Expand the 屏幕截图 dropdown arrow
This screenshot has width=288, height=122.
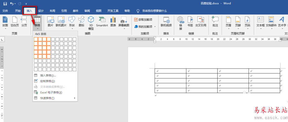click(124, 29)
